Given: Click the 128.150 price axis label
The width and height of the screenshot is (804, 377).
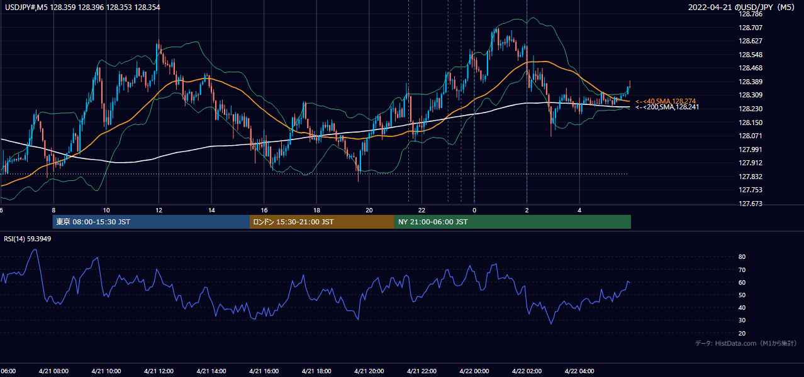Looking at the screenshot, I should [x=751, y=123].
